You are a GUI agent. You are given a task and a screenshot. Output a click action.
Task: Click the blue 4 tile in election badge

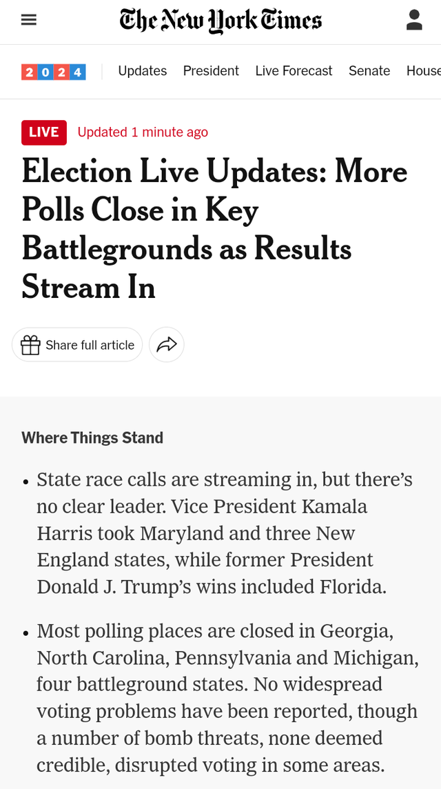pos(78,72)
